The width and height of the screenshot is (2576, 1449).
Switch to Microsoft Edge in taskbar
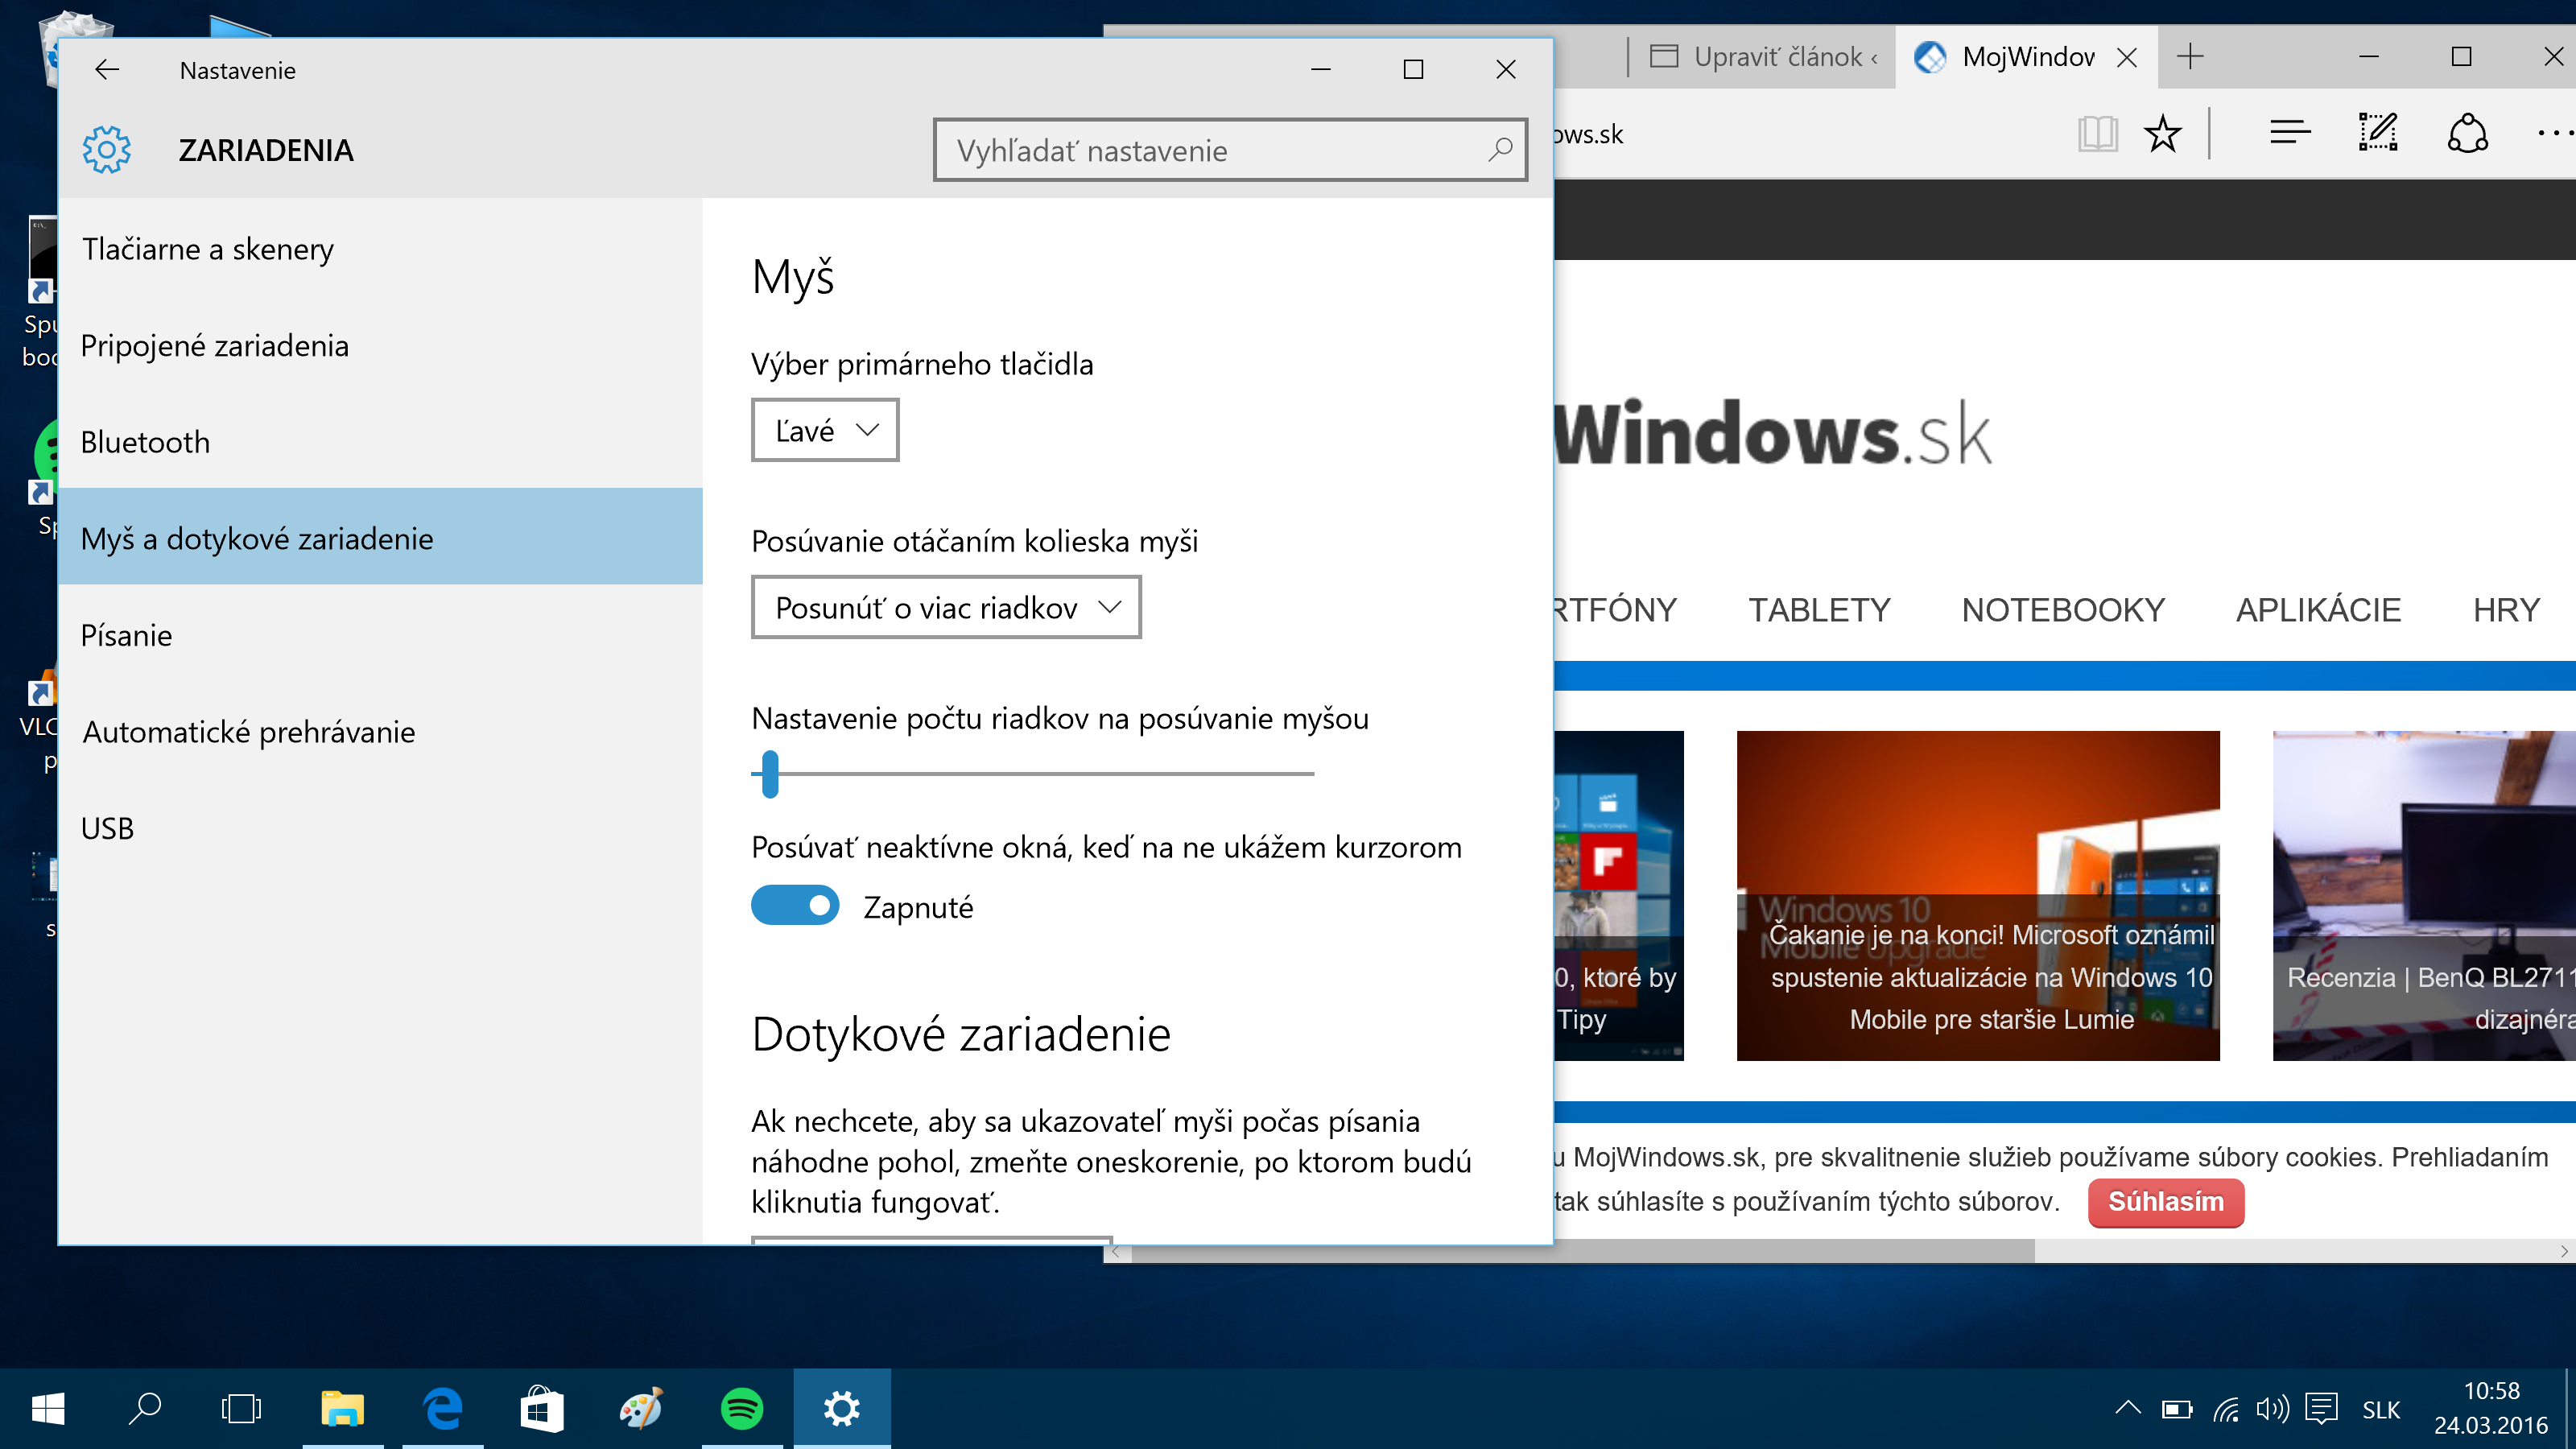coord(442,1409)
